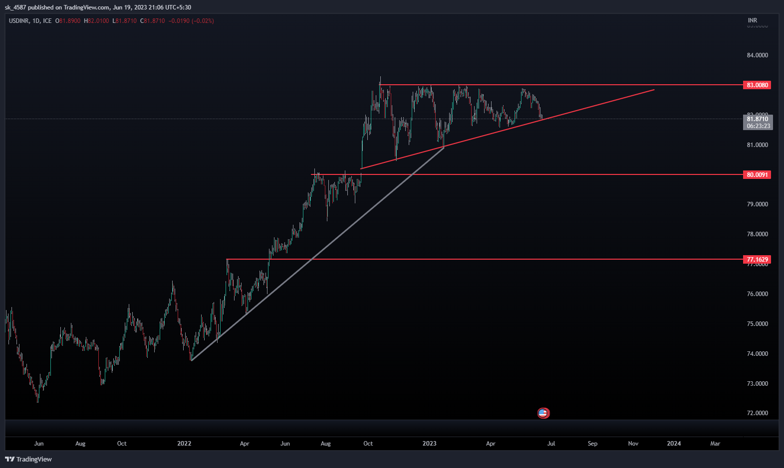Click the current price label 81.8710
The height and width of the screenshot is (468, 784).
click(758, 119)
